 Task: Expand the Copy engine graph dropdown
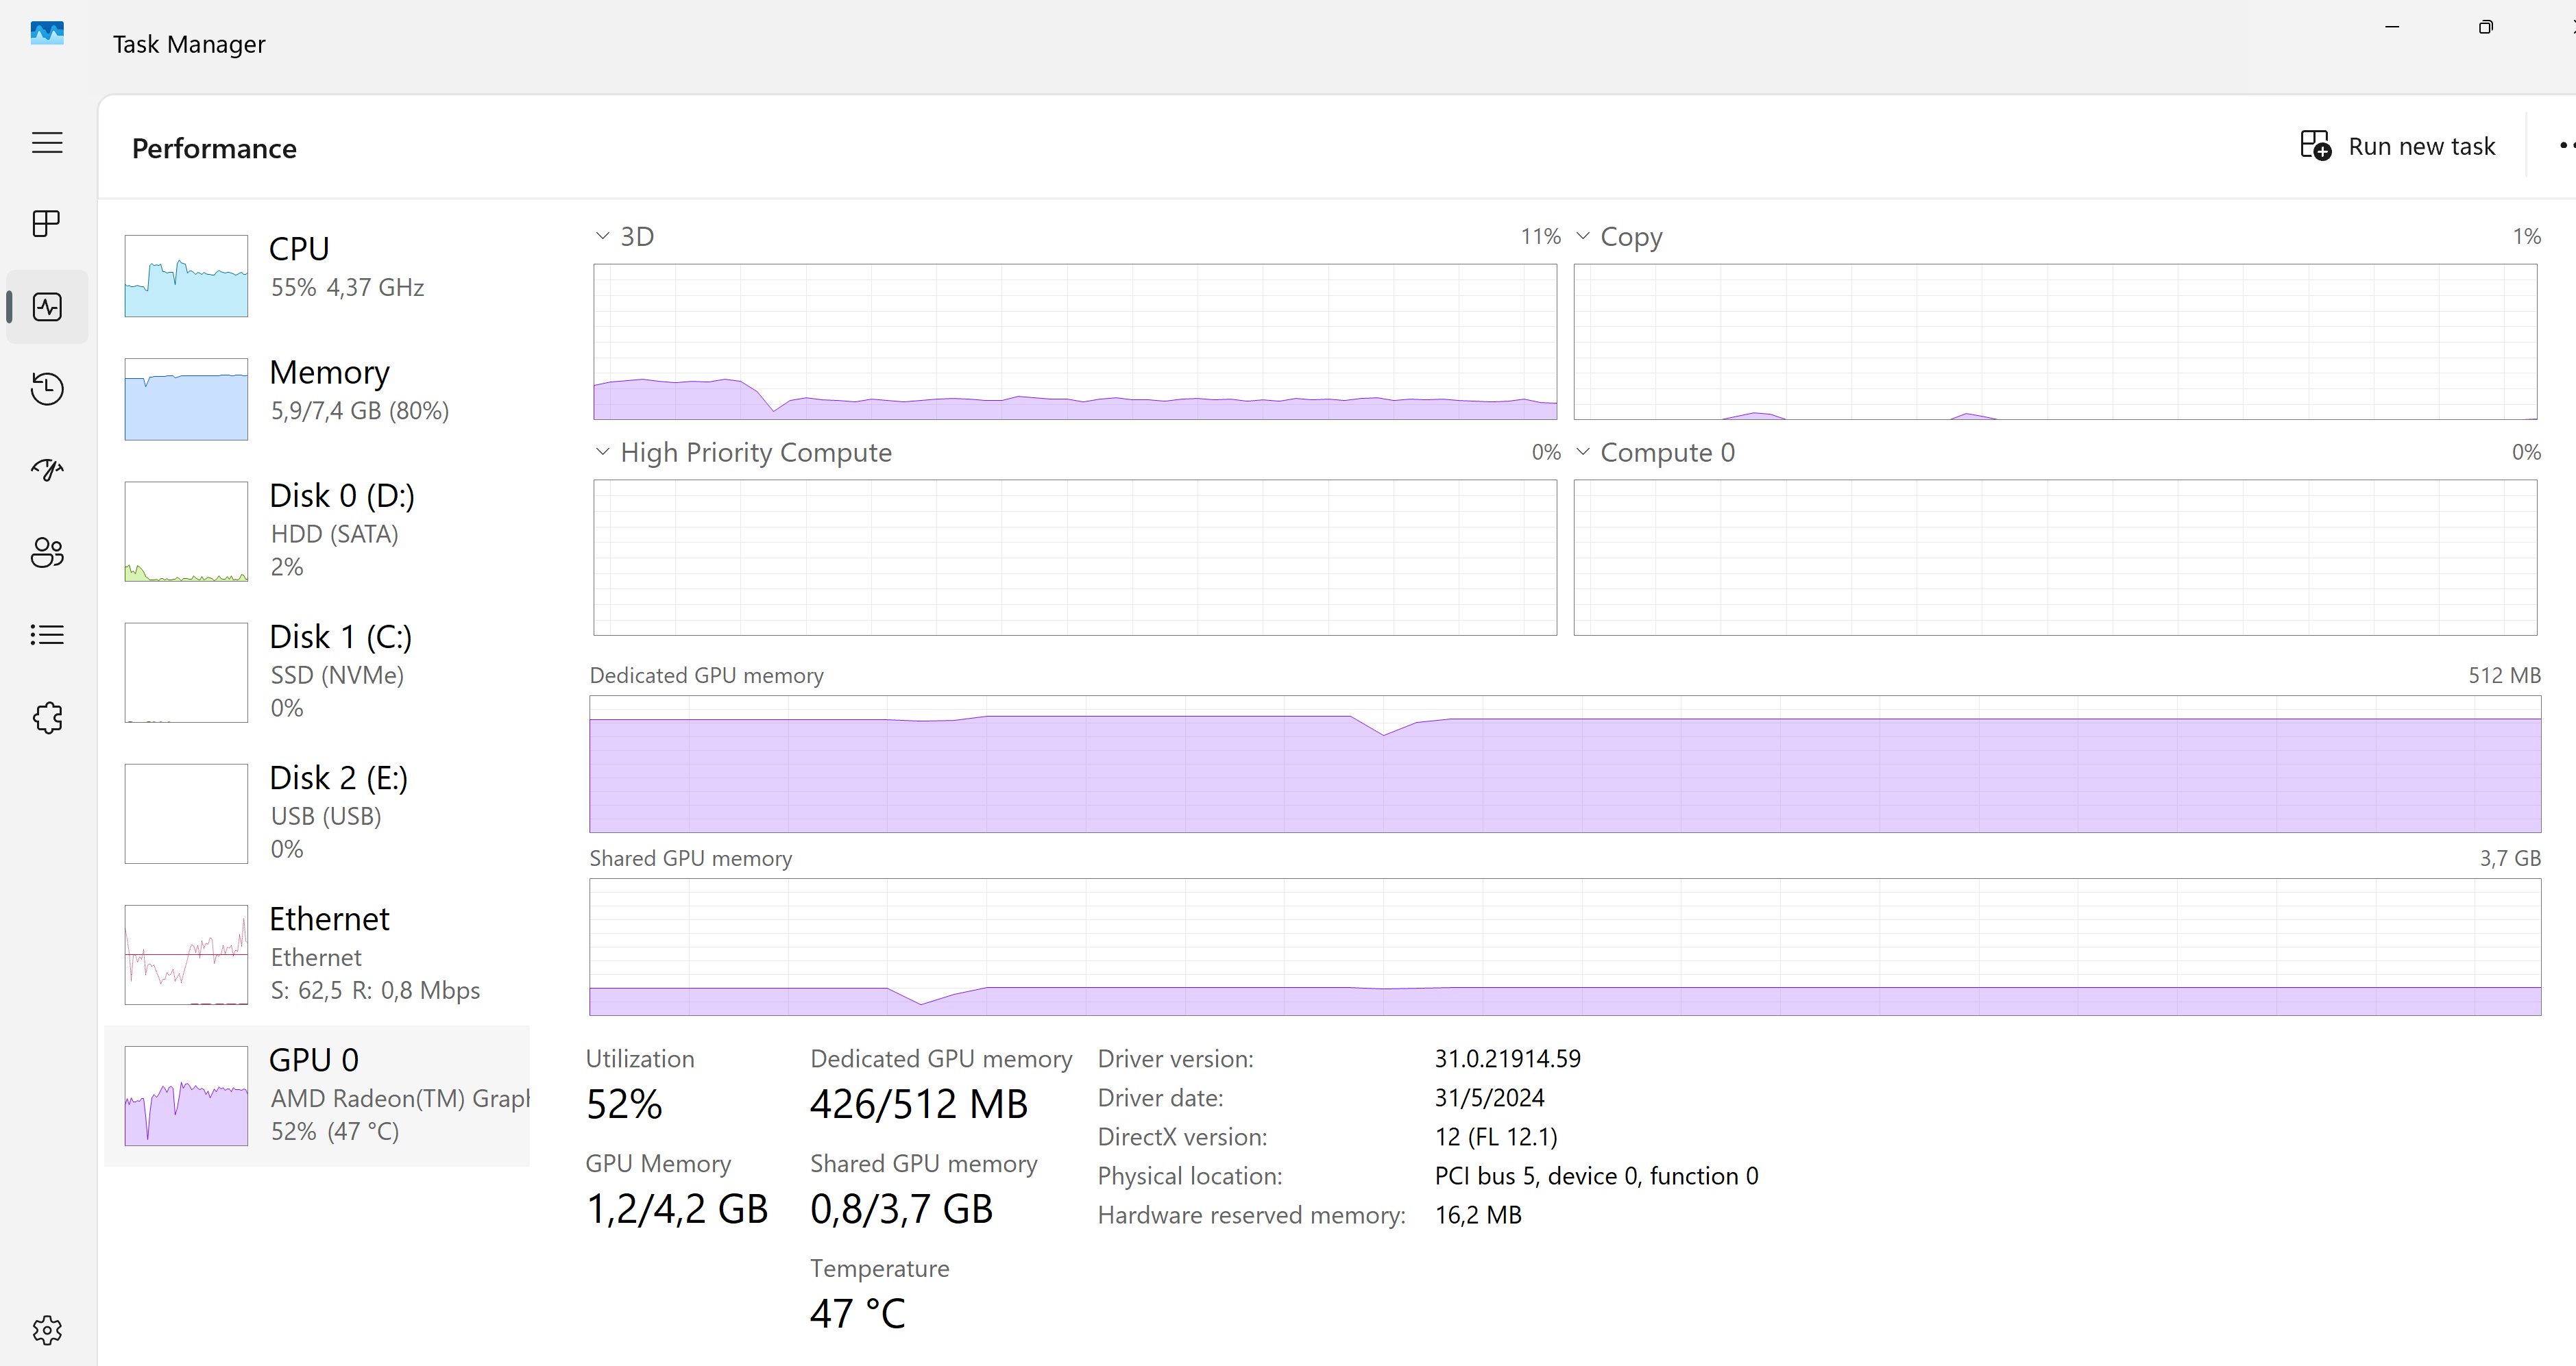tap(1583, 237)
